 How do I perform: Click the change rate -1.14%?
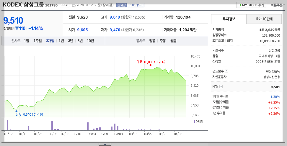[36, 29]
